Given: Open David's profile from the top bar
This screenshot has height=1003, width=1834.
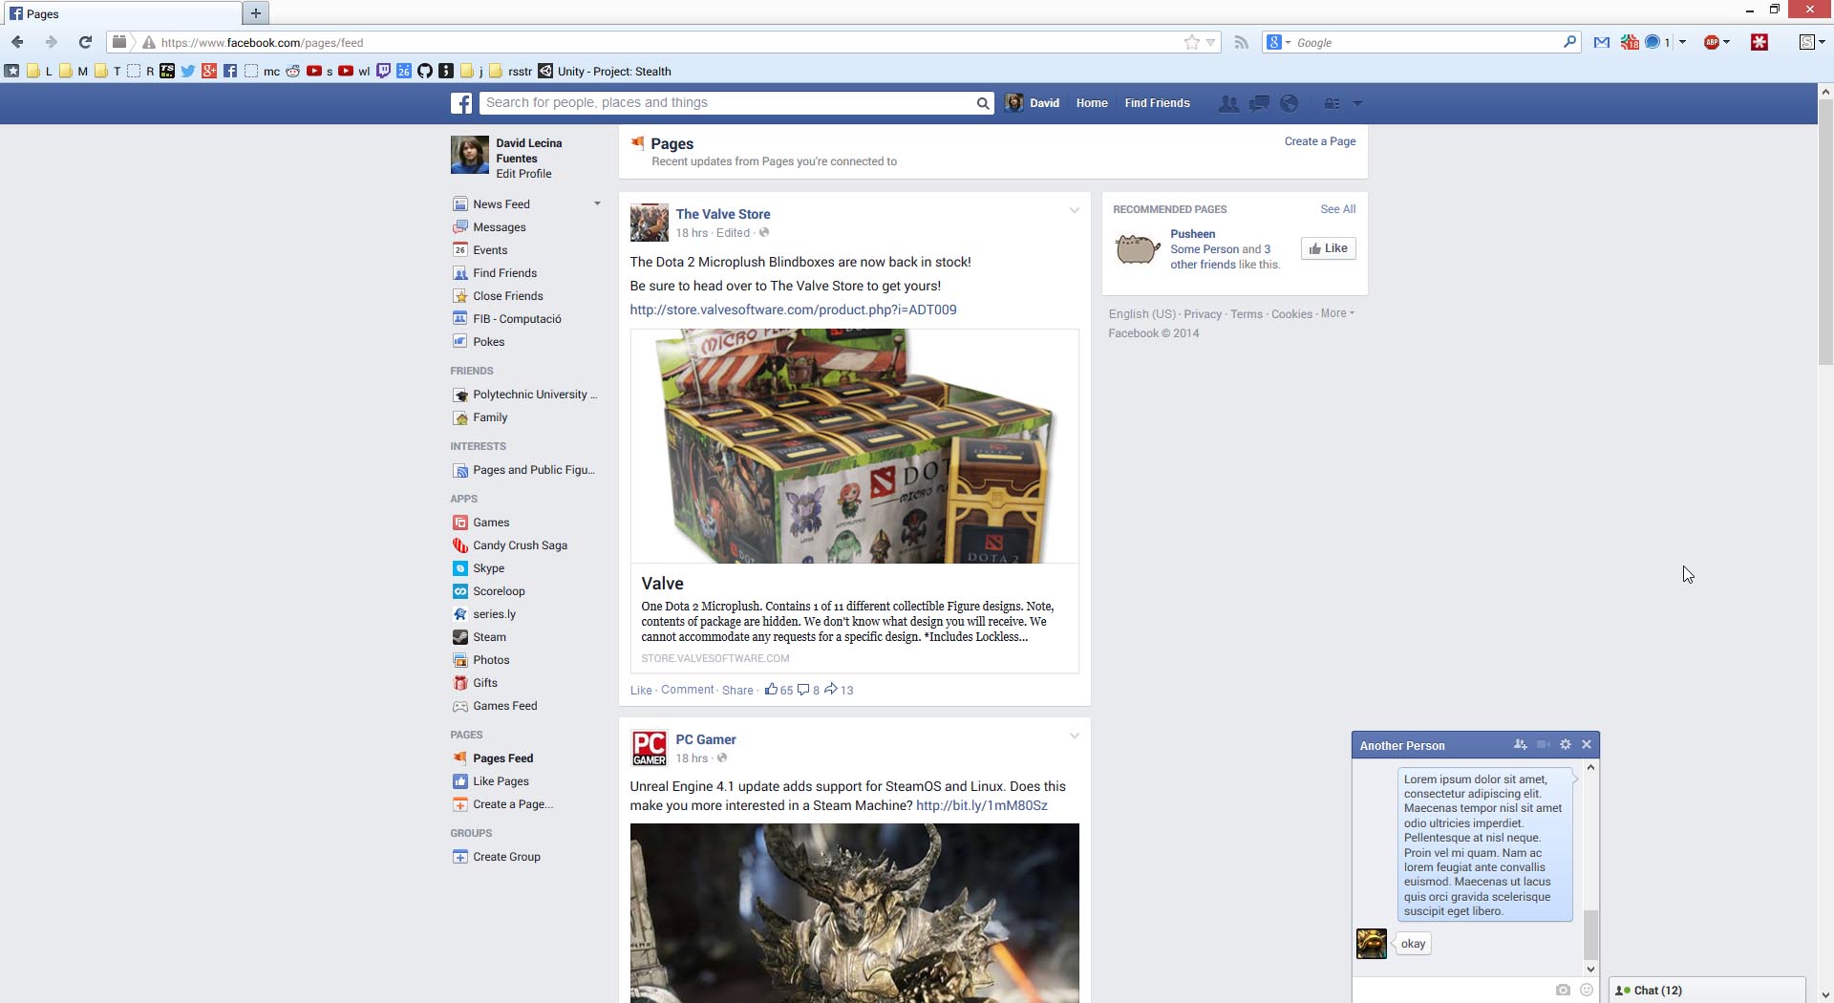Looking at the screenshot, I should (1033, 103).
